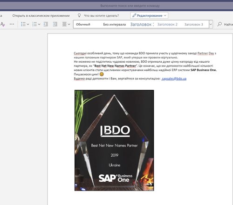Click the top search command bar

click(130, 6)
